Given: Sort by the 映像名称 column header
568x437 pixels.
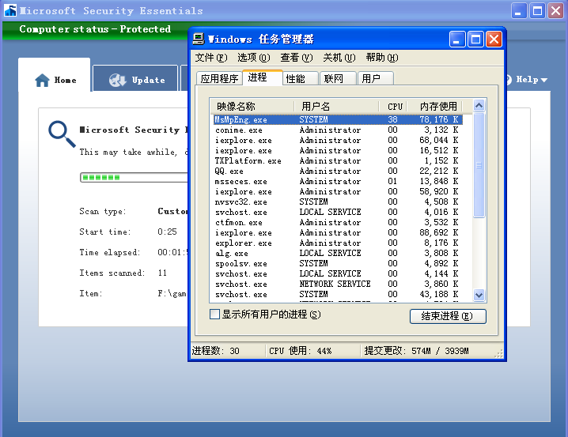Looking at the screenshot, I should click(252, 107).
